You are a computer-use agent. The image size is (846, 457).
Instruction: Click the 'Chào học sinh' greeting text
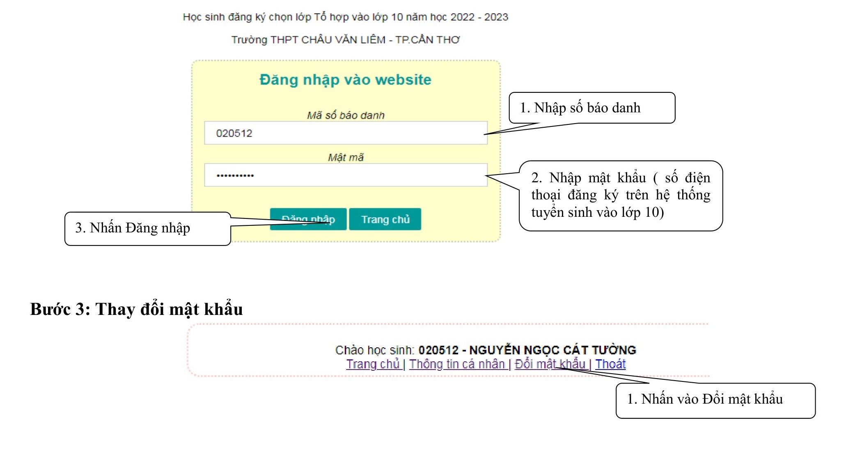[x=374, y=350]
